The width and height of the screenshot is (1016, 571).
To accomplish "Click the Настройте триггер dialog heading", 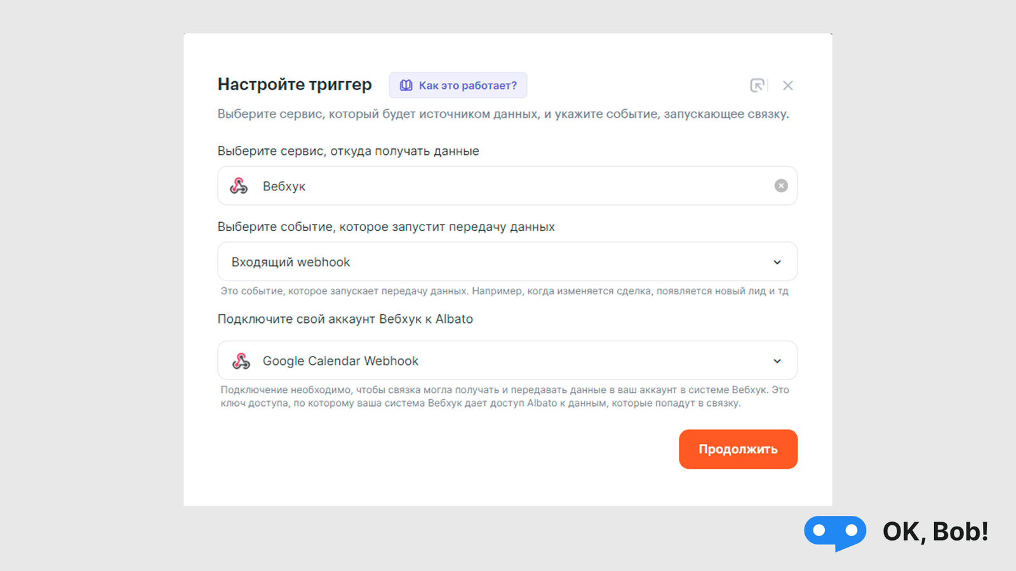I will click(295, 84).
